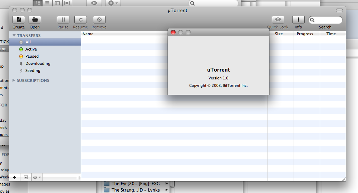Switch Finder to Cover Flow view
Screen dimensions: 358x193
pos(67,3)
